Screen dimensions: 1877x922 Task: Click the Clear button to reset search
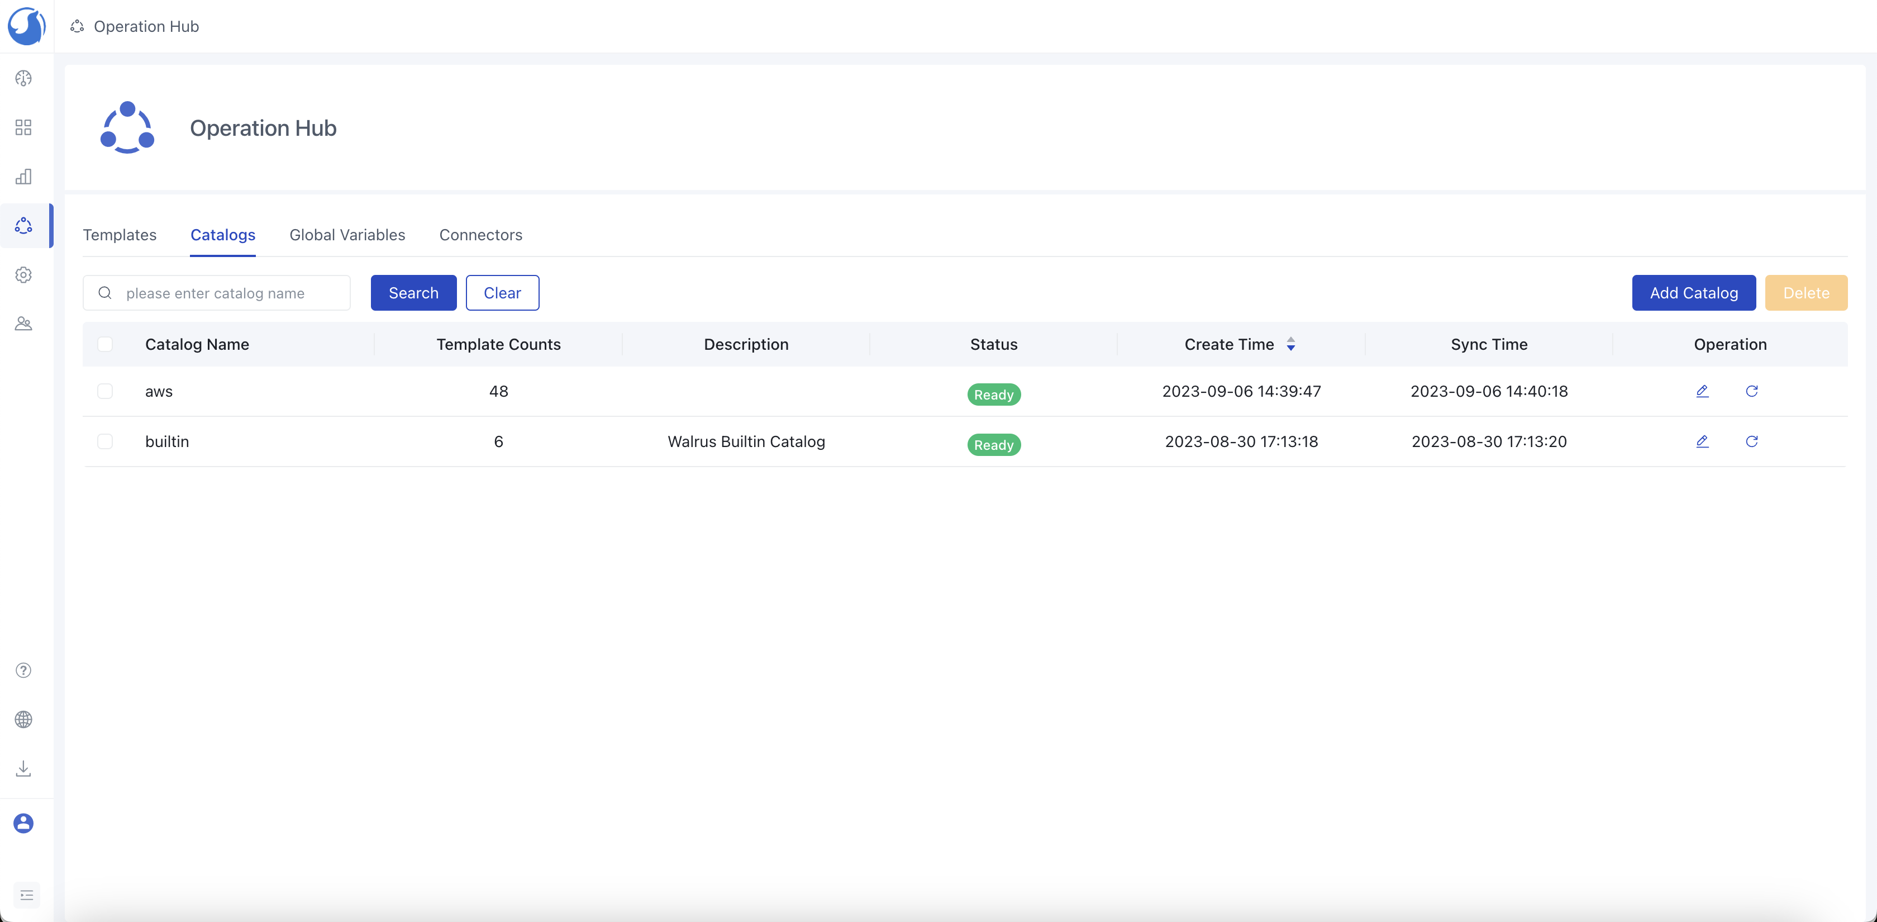503,292
